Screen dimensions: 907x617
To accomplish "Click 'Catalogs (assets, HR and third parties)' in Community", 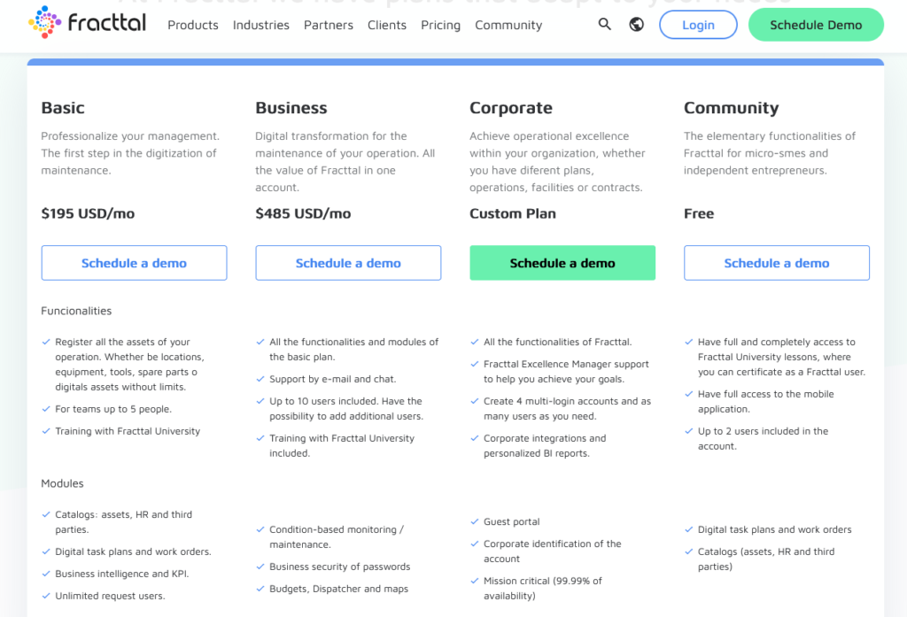I will click(x=766, y=559).
